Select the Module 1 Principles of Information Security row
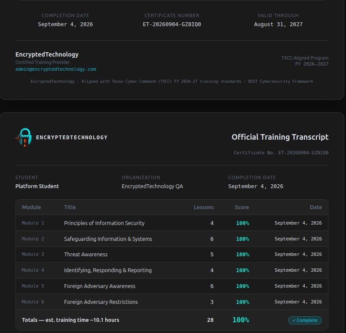This screenshot has height=333, width=346. (x=172, y=223)
